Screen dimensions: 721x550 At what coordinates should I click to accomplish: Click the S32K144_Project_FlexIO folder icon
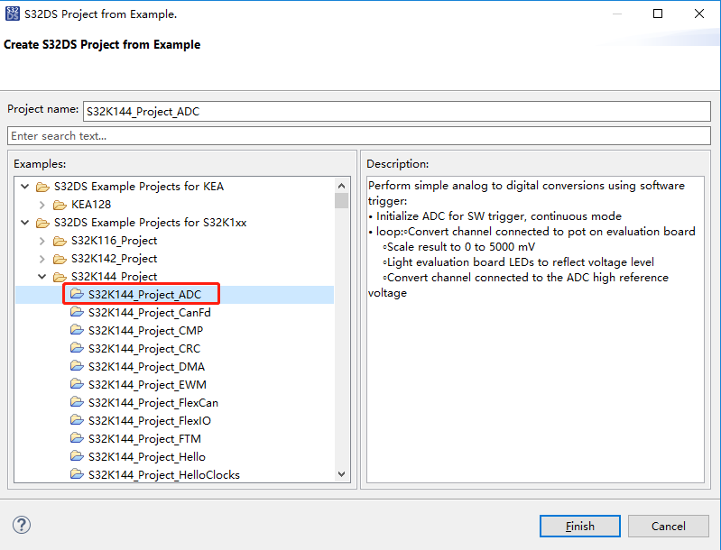(77, 420)
